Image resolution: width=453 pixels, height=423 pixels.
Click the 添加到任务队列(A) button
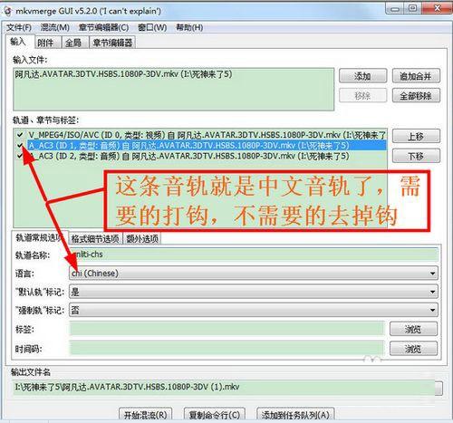point(295,415)
